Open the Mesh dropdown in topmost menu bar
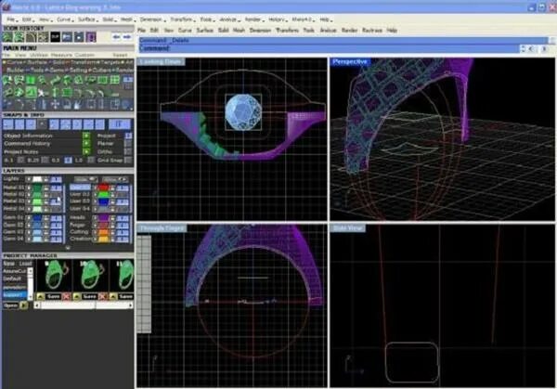Image resolution: width=557 pixels, height=389 pixels. point(126,19)
